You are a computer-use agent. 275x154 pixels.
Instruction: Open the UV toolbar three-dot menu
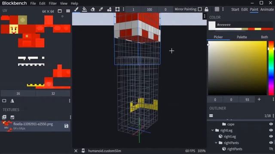point(70,101)
